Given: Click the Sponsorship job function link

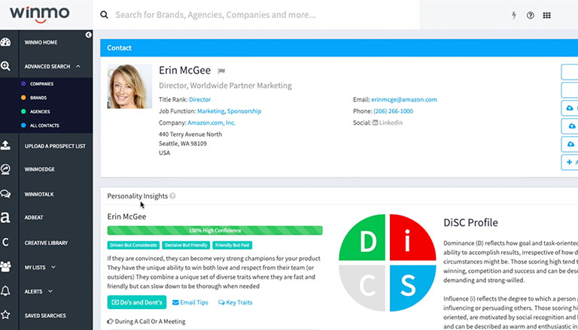Looking at the screenshot, I should 244,111.
